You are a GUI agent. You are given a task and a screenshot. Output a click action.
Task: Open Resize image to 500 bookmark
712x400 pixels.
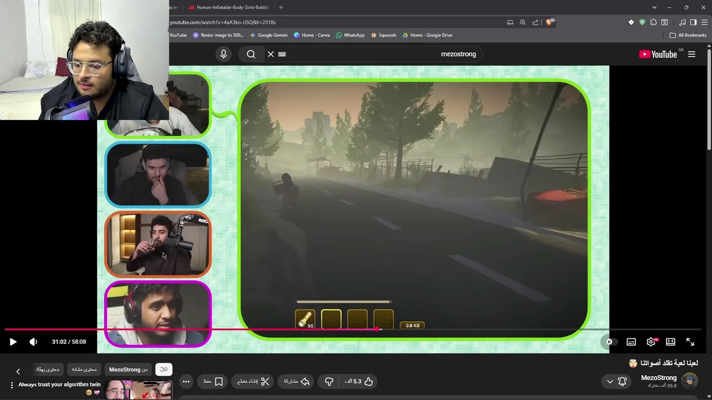(x=218, y=35)
